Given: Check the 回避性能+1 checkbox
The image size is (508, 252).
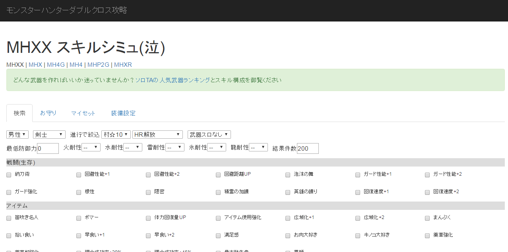Looking at the screenshot, I should (x=79, y=175).
